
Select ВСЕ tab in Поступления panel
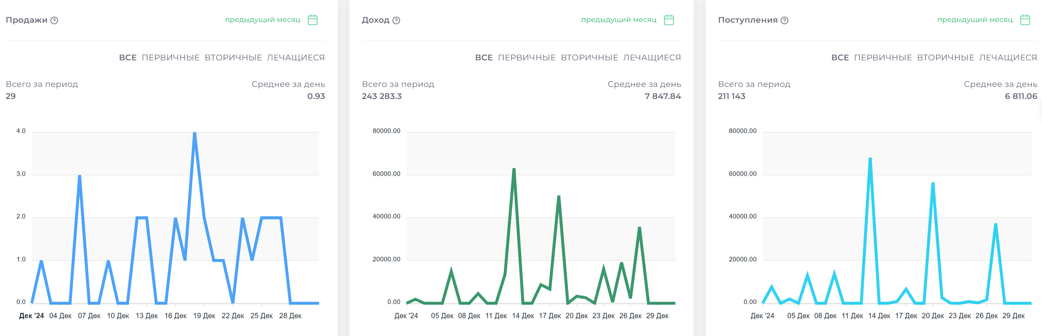pyautogui.click(x=840, y=58)
